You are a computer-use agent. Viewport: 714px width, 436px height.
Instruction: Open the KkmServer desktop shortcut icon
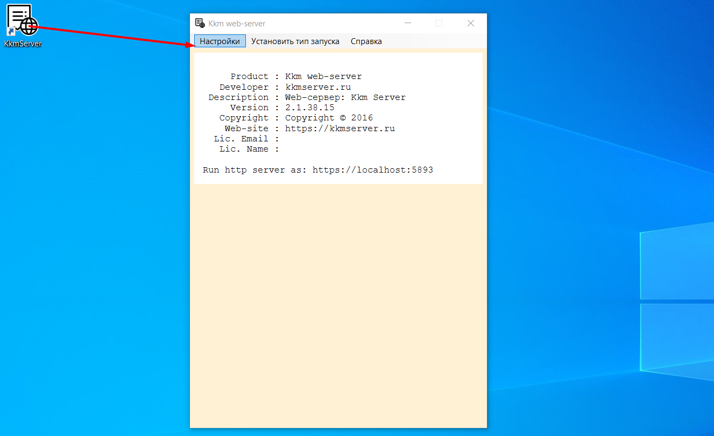click(x=22, y=20)
